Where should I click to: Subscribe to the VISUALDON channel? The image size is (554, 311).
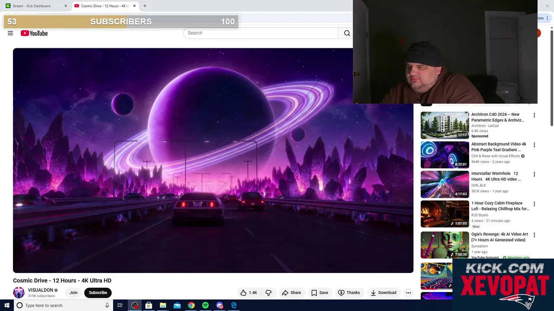point(98,292)
